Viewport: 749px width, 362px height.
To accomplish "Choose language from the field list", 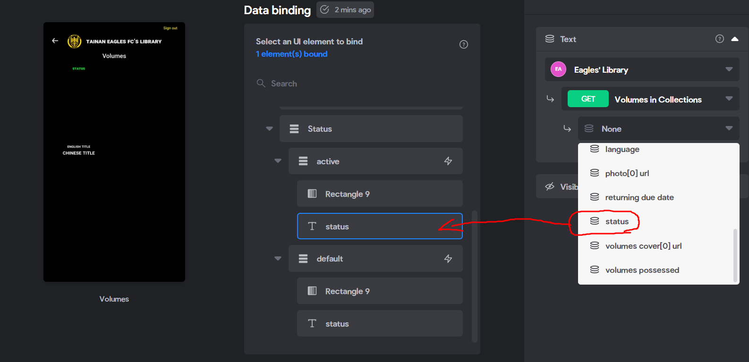I will tap(659, 149).
